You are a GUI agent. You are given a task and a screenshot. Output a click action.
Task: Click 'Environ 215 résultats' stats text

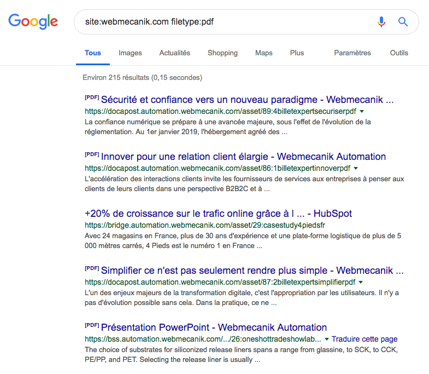tap(142, 78)
